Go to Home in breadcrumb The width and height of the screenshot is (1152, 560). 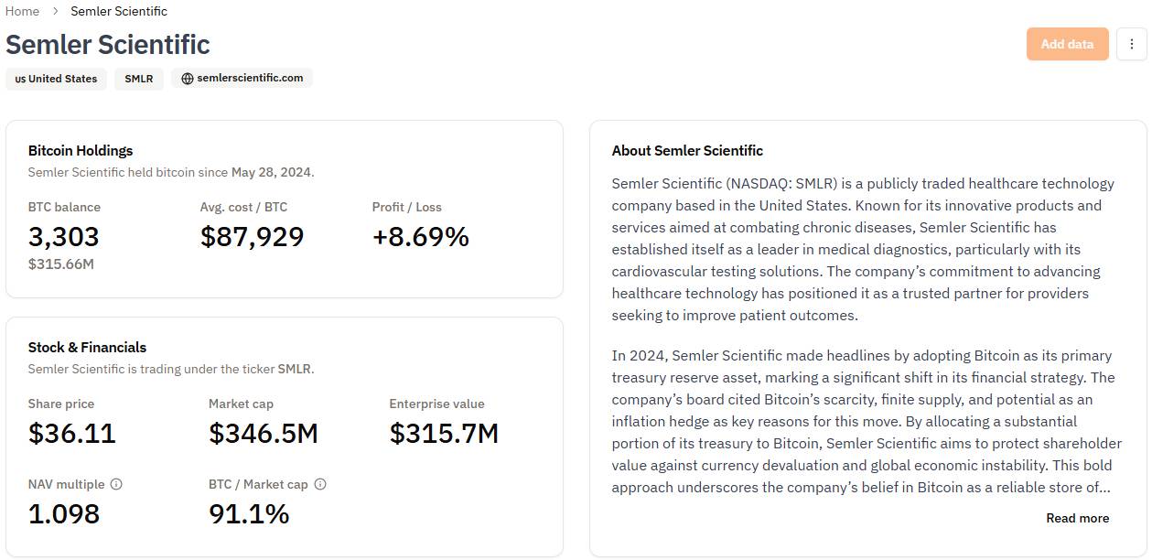click(x=23, y=11)
